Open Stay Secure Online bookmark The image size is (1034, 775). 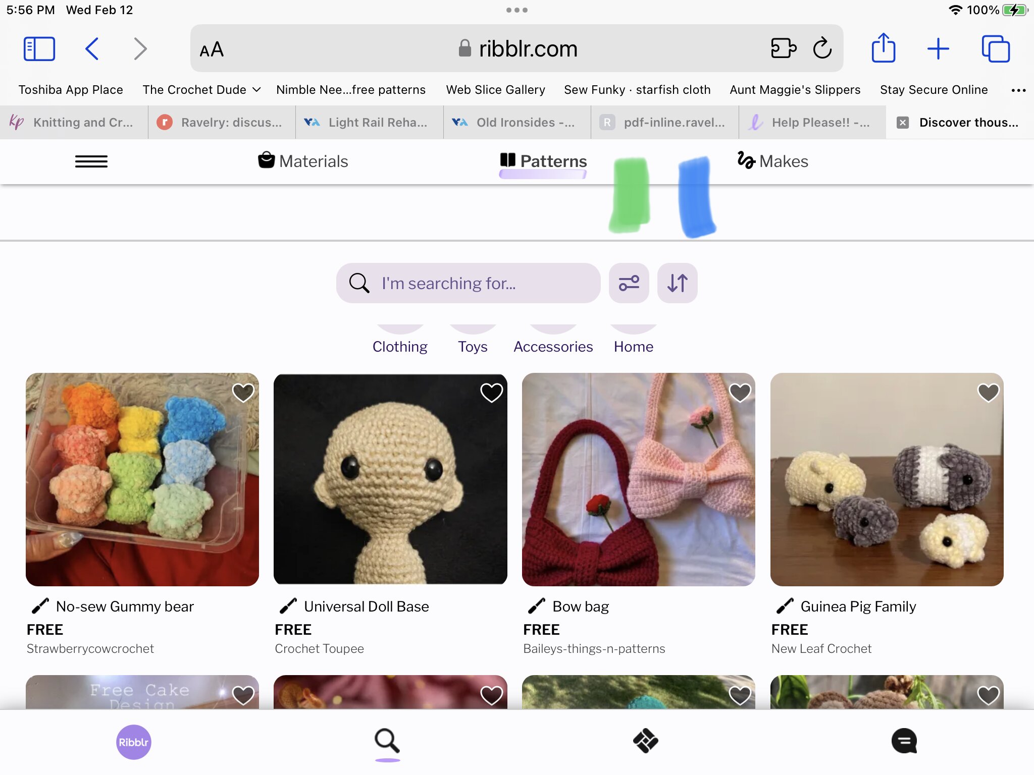(x=934, y=90)
